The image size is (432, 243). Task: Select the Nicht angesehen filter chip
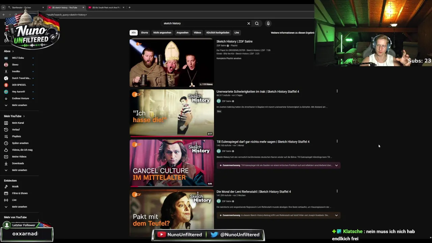(x=162, y=33)
